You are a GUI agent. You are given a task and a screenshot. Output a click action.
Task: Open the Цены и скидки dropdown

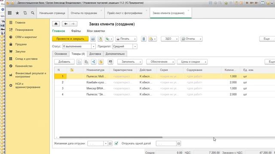click(x=192, y=62)
